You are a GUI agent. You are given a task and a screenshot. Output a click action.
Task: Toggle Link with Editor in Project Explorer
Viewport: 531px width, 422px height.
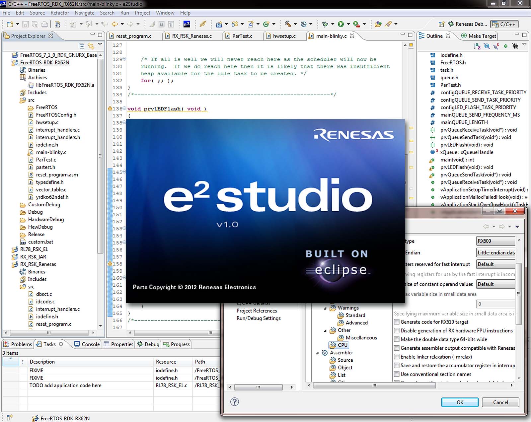[91, 46]
